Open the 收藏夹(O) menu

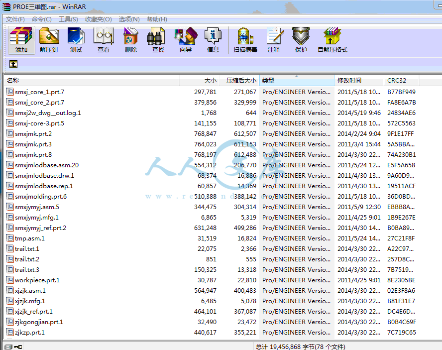(x=99, y=19)
